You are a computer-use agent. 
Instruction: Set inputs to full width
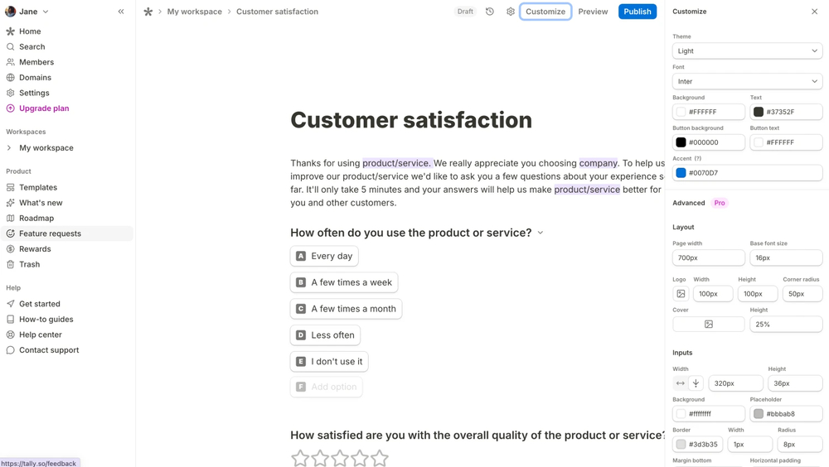681,383
